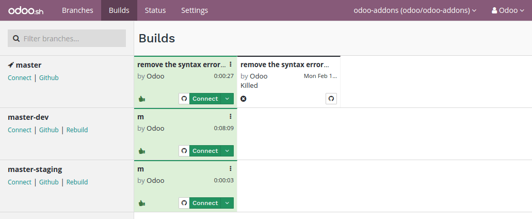Screen dimensions: 532x219
Task: Click the green Connect button on master-dev build
Action: click(205, 151)
